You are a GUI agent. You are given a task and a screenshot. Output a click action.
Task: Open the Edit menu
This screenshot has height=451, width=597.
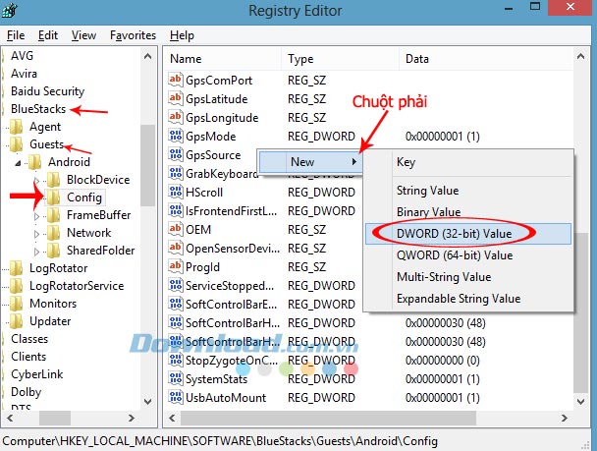pyautogui.click(x=48, y=35)
